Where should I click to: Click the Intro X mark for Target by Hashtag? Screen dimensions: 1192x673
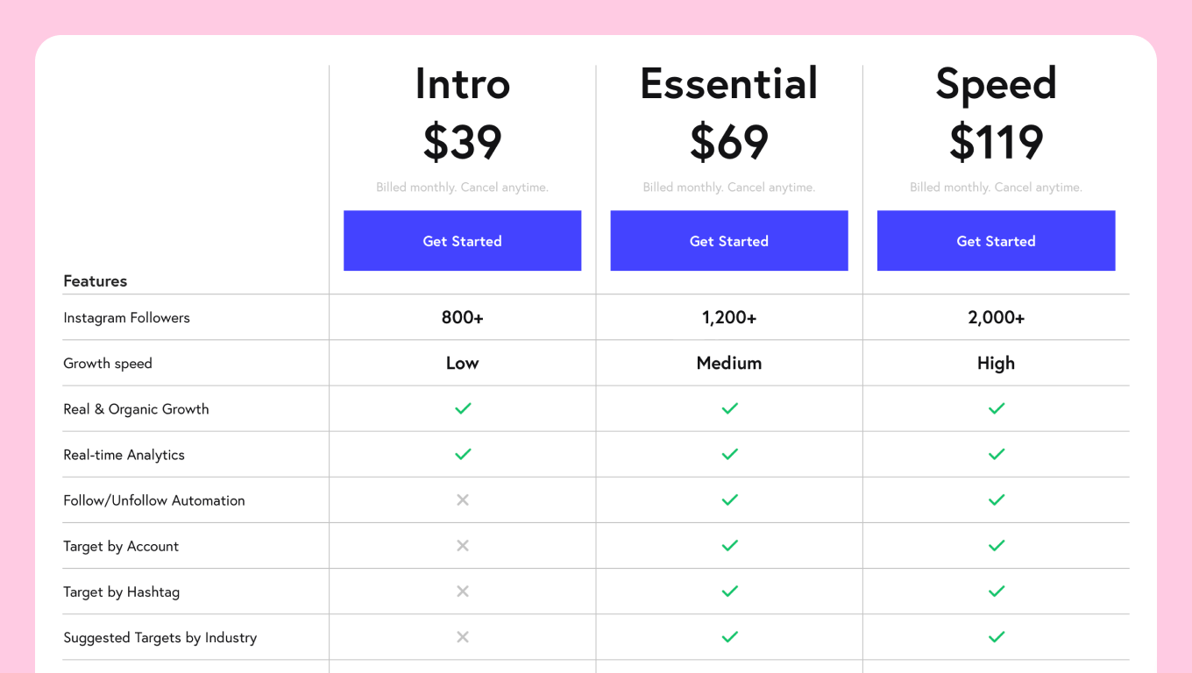click(x=463, y=592)
